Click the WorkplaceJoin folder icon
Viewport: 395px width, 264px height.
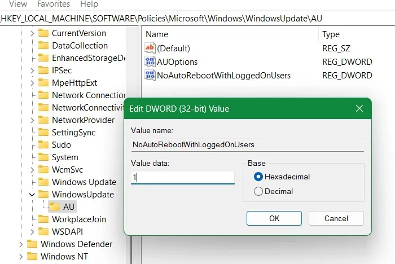[43, 219]
